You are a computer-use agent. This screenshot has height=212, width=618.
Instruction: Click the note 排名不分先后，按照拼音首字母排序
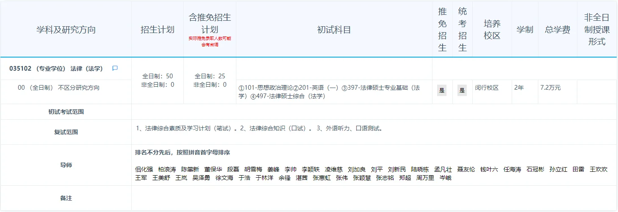tap(183, 152)
